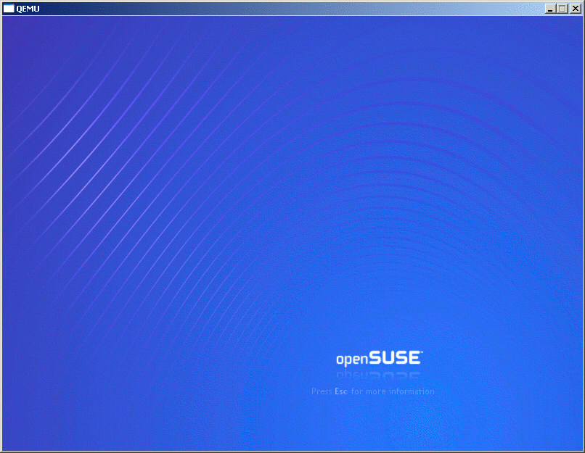Screen dimensions: 585x453
Task: Click the mirrored reflection under openSUSE logo
Action: [378, 375]
